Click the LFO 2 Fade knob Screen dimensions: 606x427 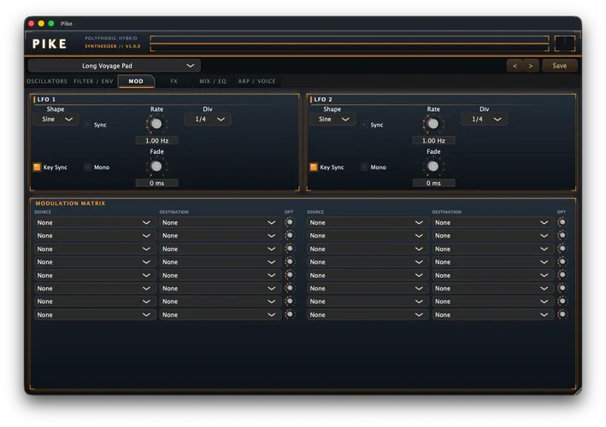tap(433, 167)
